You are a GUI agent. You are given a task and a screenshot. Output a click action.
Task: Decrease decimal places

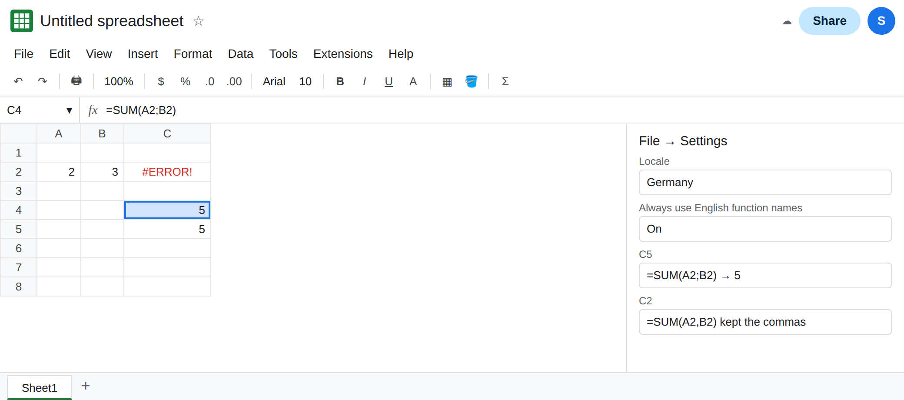[210, 81]
